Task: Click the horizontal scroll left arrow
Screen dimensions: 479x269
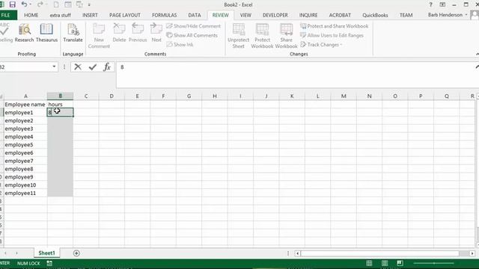Action: point(297,253)
